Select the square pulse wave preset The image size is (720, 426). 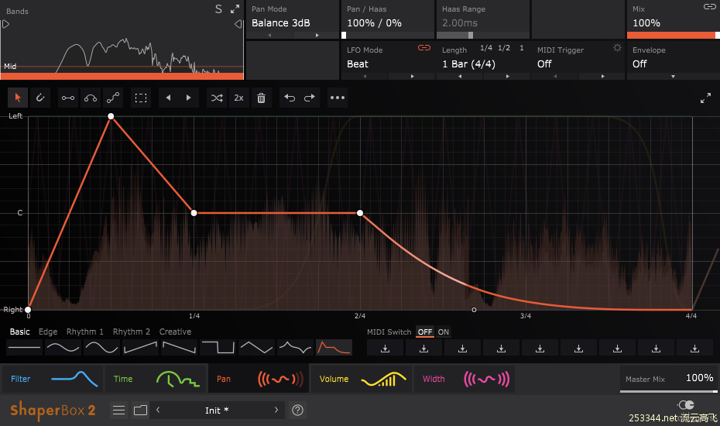218,348
